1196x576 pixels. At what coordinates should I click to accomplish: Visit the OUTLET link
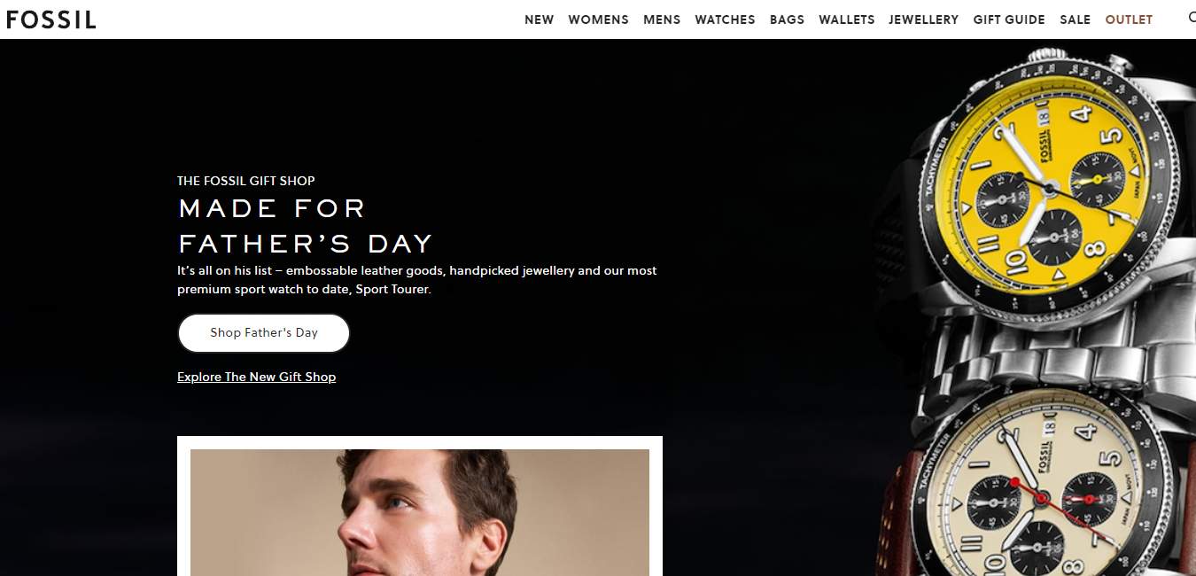(x=1129, y=19)
